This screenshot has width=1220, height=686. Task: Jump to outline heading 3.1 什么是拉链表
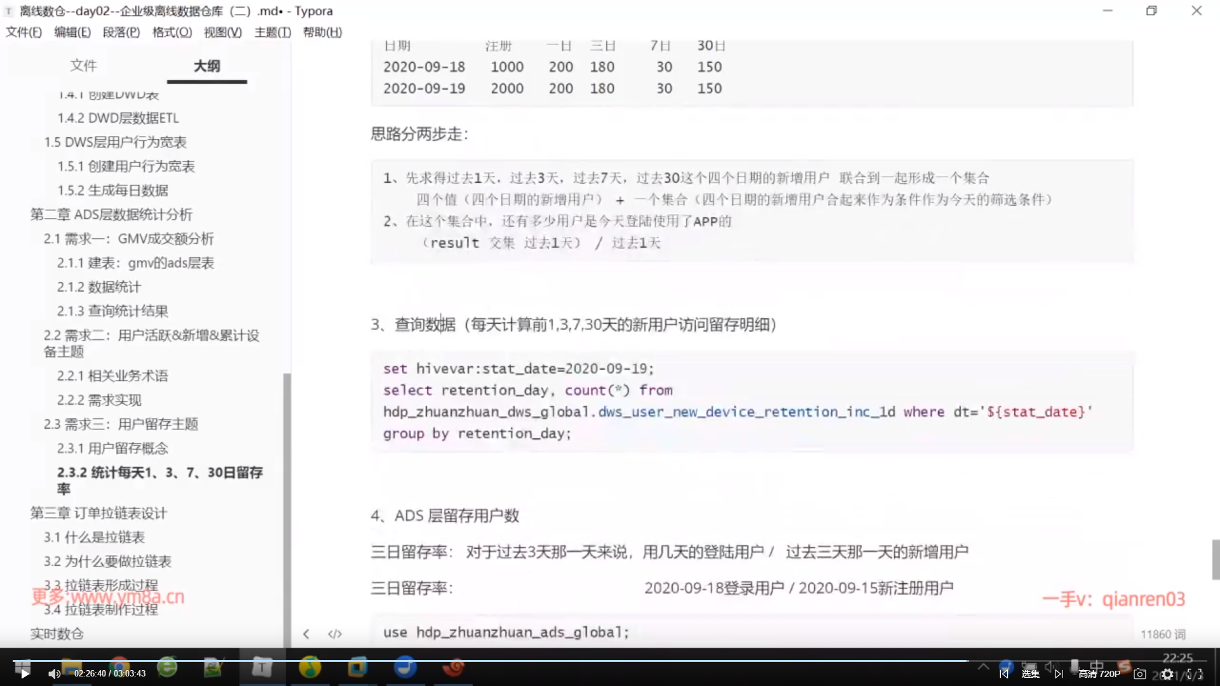pos(94,537)
